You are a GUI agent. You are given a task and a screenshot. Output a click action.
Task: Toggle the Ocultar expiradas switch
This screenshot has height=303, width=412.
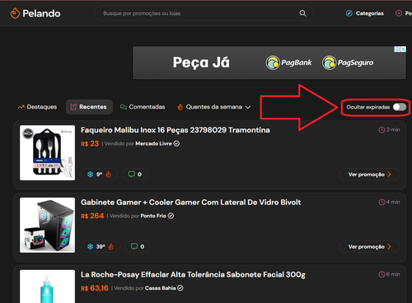[400, 107]
